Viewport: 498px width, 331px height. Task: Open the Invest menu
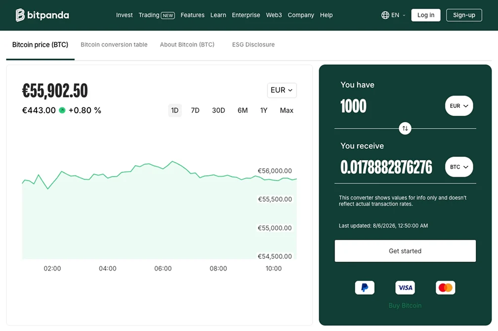[x=124, y=15]
